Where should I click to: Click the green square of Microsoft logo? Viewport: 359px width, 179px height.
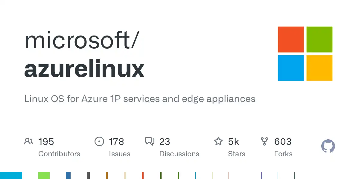click(x=319, y=39)
